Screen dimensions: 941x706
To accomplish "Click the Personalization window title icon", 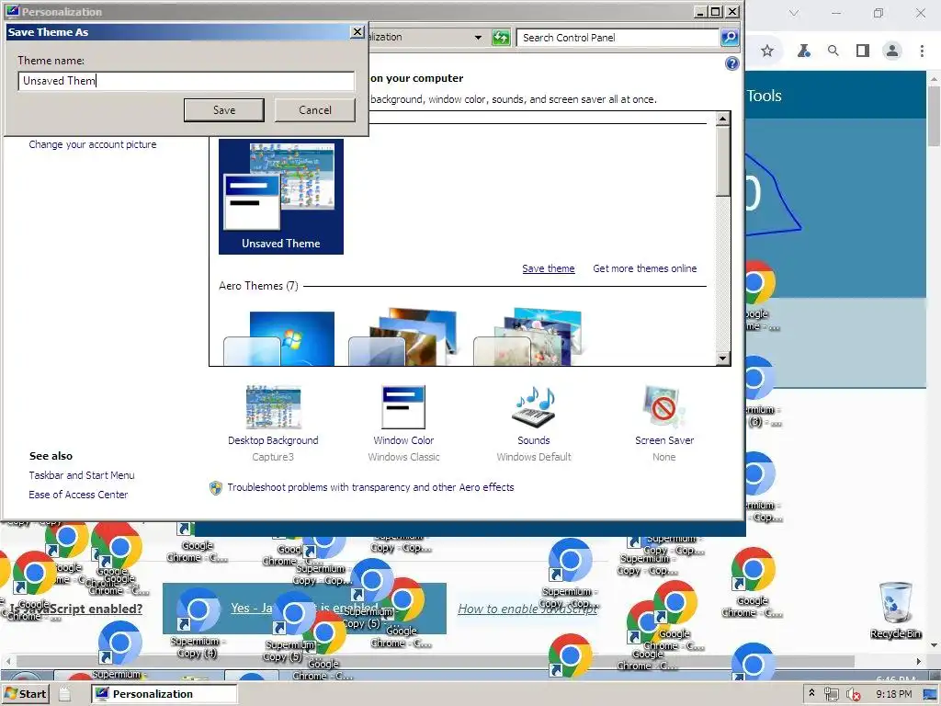I will [12, 11].
